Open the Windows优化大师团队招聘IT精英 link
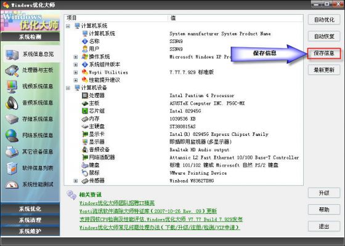The width and height of the screenshot is (345, 246). tap(117, 203)
